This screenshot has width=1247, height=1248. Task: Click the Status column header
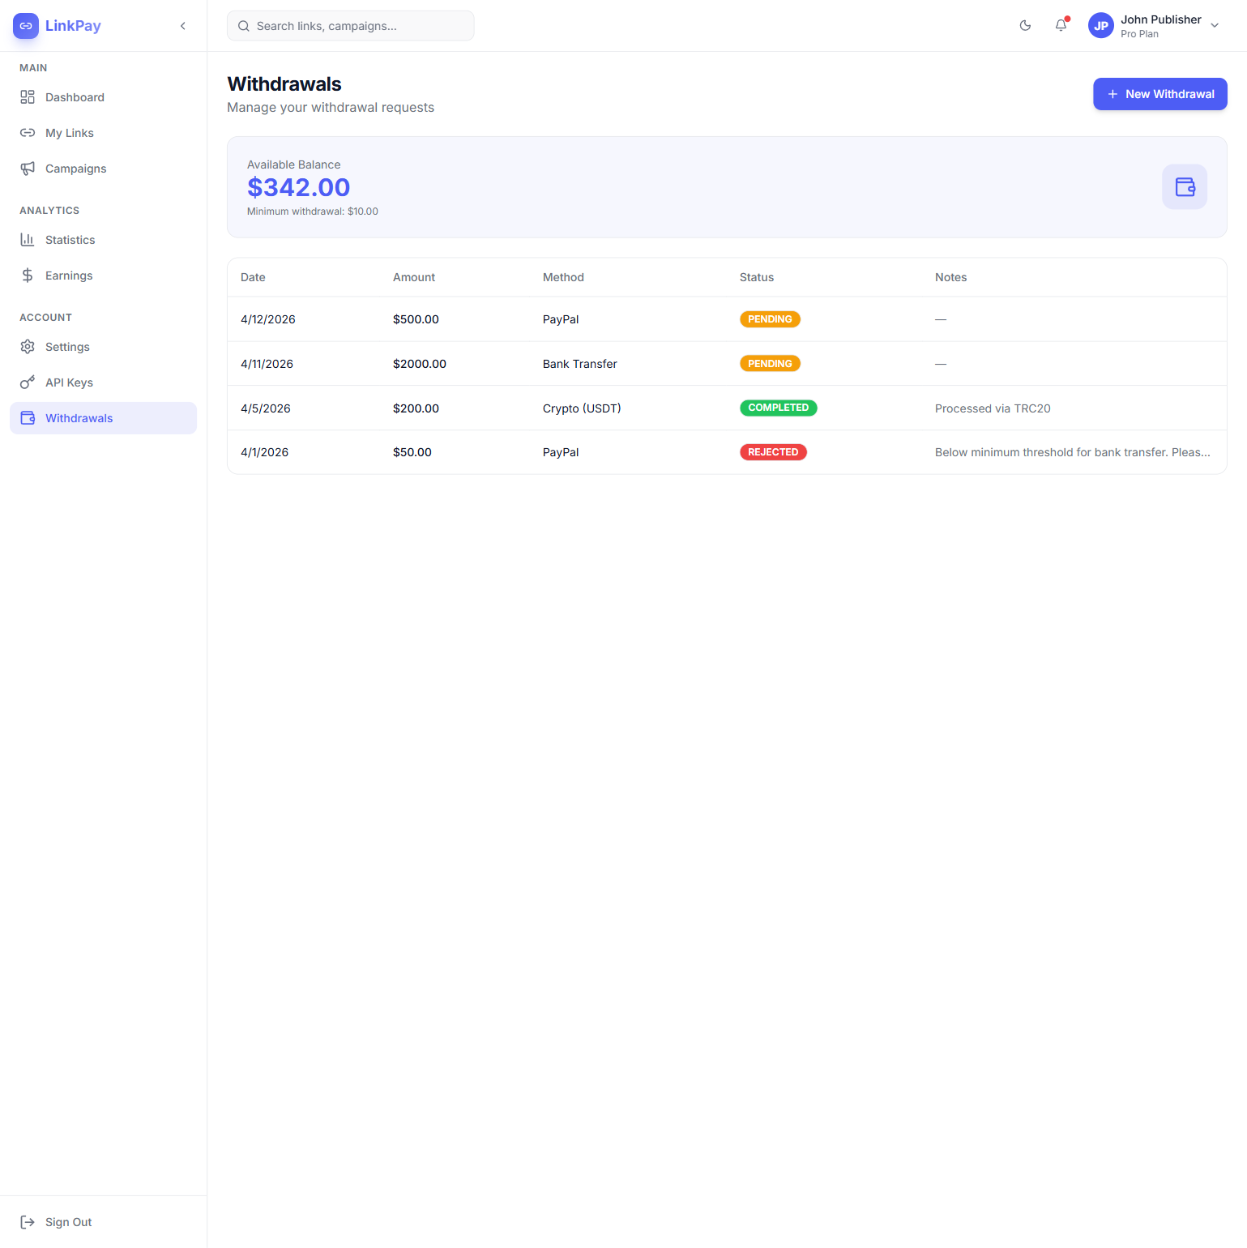coord(757,277)
